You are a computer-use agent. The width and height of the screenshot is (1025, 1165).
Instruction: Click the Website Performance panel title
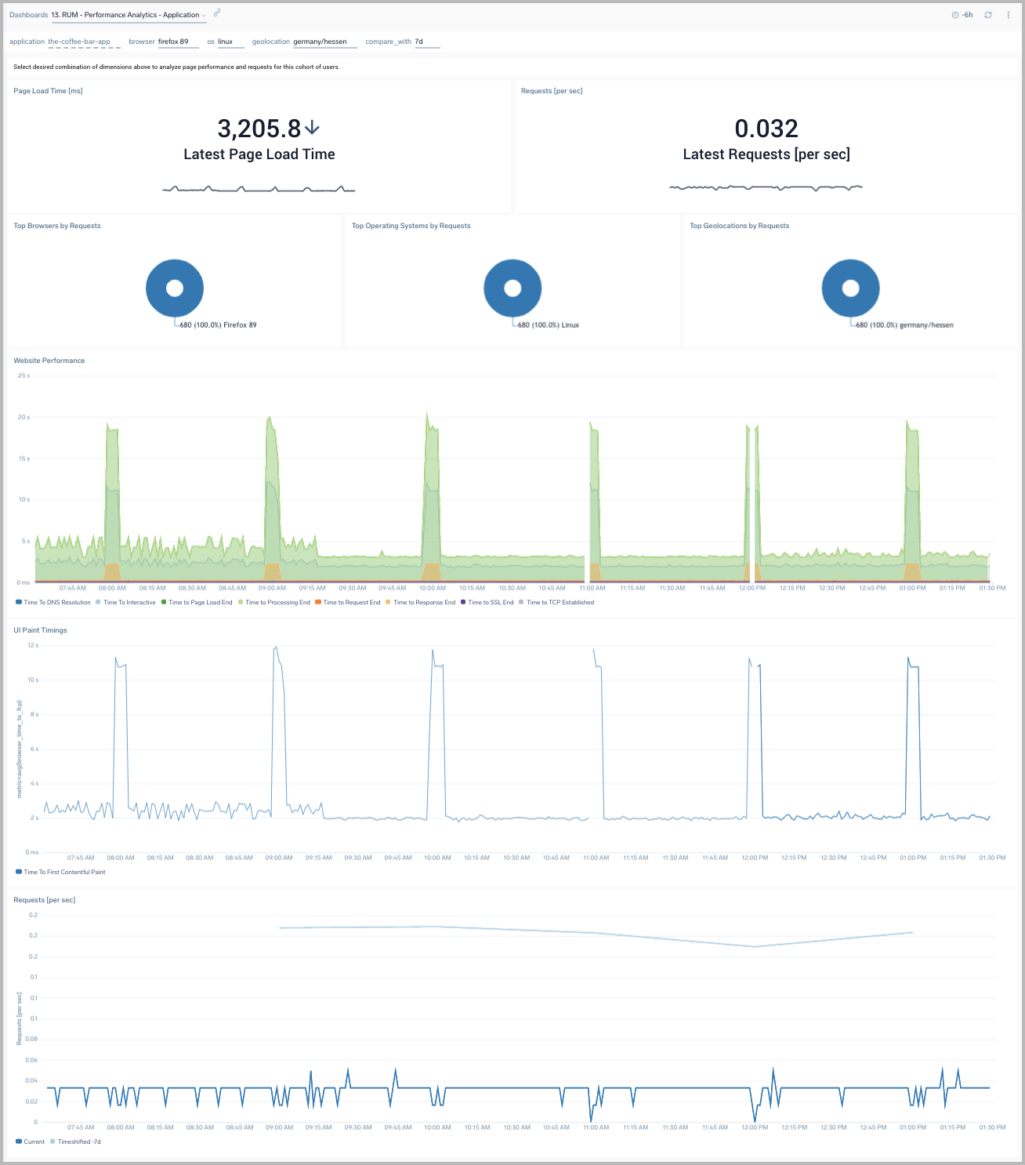[49, 361]
